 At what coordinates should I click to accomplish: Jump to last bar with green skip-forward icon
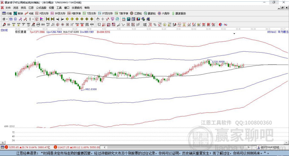coord(52,19)
